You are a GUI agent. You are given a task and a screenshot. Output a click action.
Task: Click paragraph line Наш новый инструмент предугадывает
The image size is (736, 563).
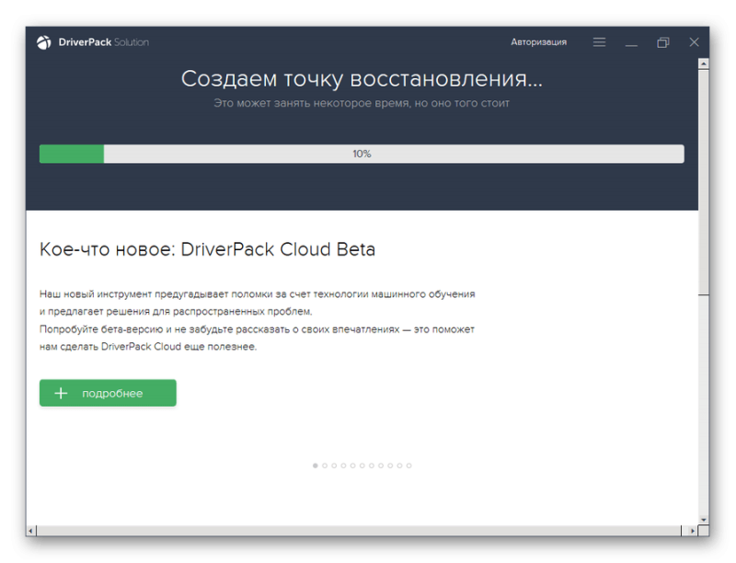258,294
